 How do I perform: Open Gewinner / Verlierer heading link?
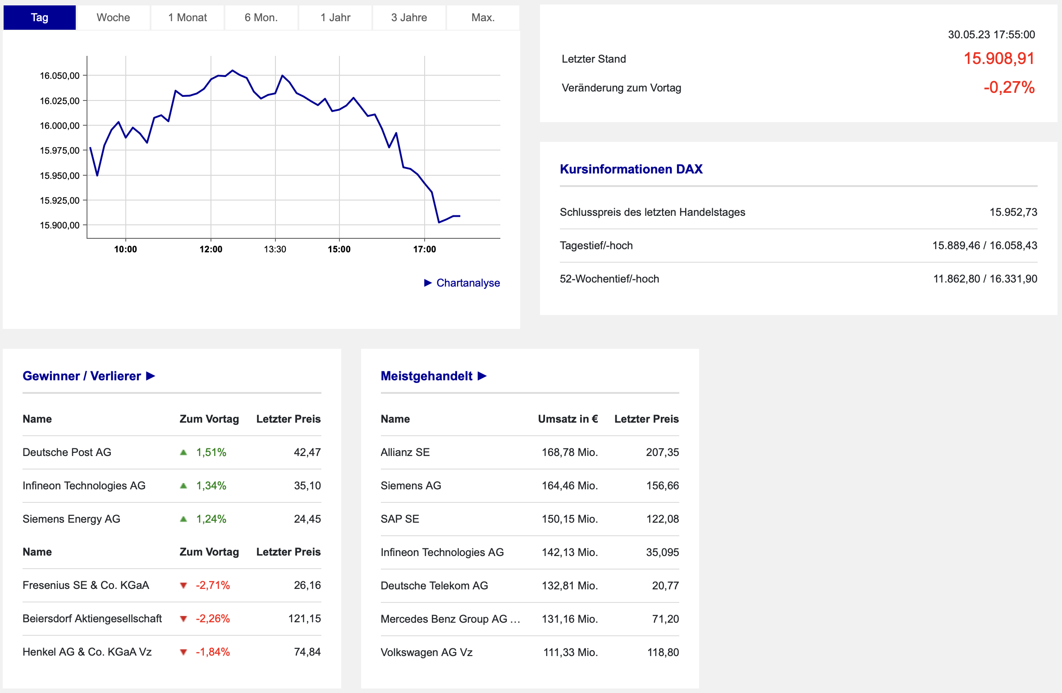click(x=82, y=376)
